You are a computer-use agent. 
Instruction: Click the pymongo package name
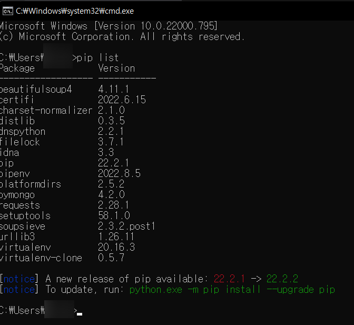17,195
